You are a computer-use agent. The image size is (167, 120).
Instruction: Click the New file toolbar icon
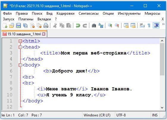[5, 25]
